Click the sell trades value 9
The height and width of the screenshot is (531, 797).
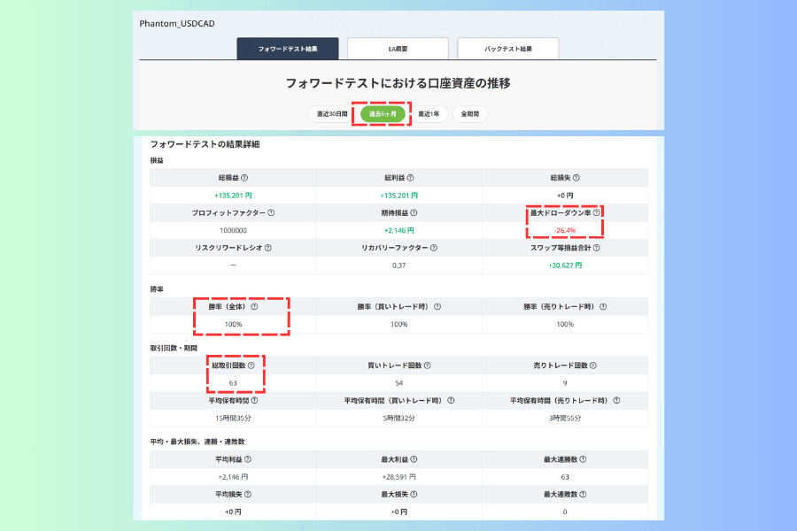tap(565, 383)
